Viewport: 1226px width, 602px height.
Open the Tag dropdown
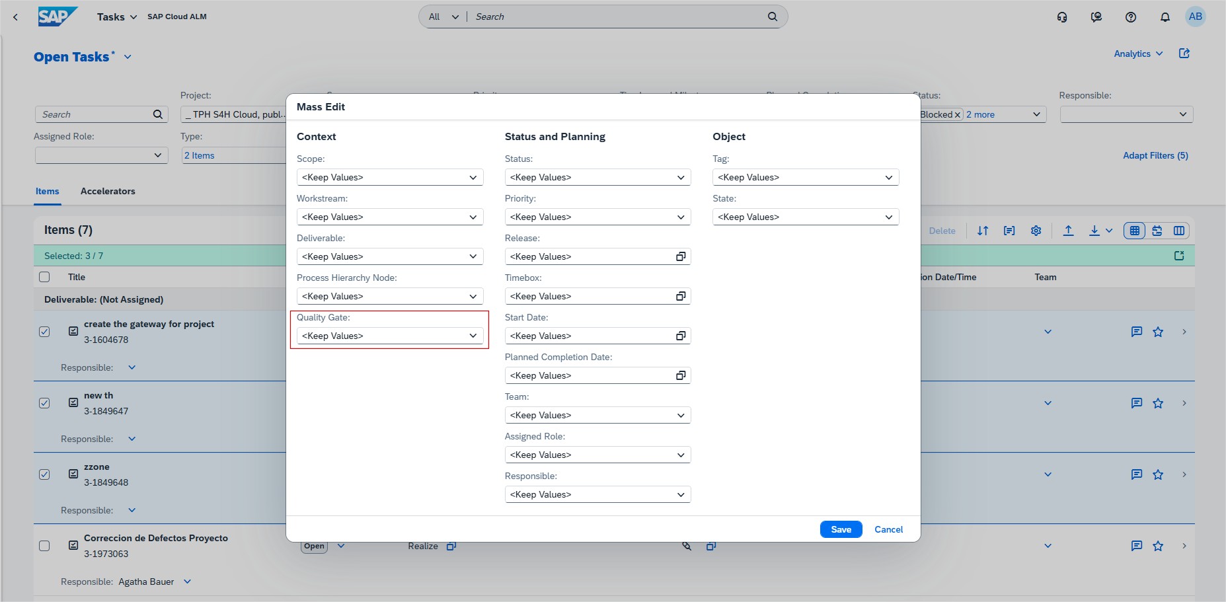pos(805,177)
